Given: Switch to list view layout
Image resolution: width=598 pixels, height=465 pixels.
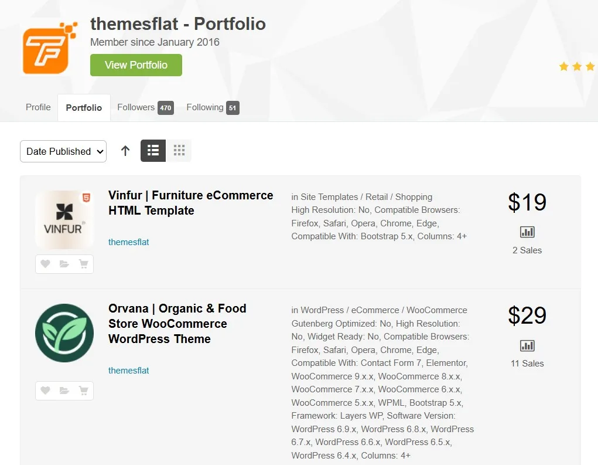Looking at the screenshot, I should (153, 151).
